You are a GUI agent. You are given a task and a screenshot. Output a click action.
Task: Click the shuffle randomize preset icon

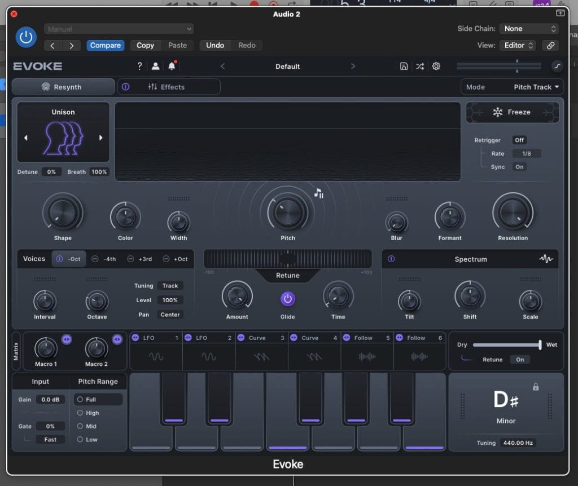(420, 67)
